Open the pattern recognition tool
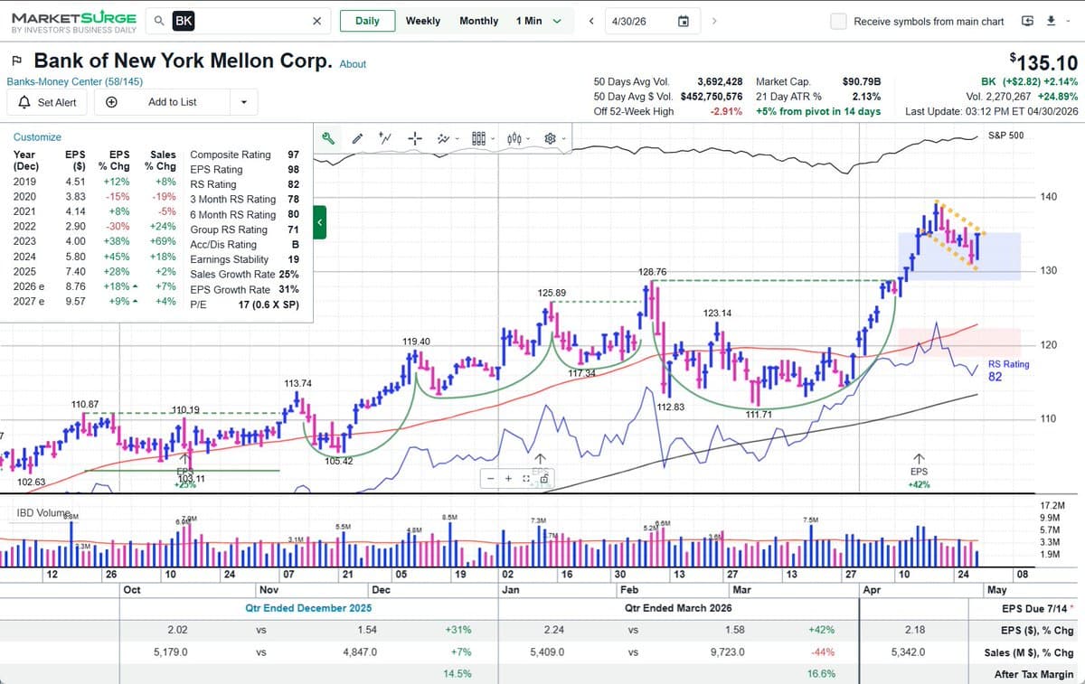Image resolution: width=1085 pixels, height=684 pixels. pyautogui.click(x=442, y=138)
